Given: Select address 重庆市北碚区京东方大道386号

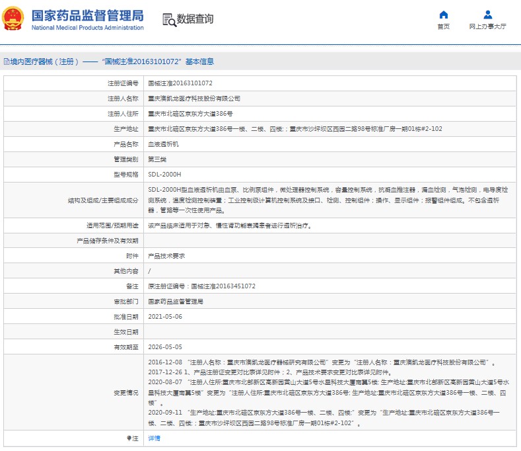Looking at the screenshot, I should coord(190,114).
